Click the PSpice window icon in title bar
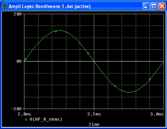This screenshot has height=129, width=167. (x=5, y=6)
